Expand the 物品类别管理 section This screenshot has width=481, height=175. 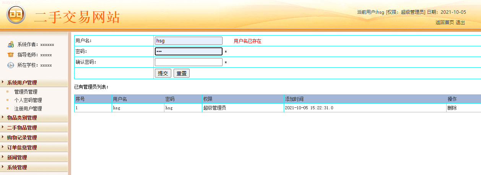pos(22,118)
